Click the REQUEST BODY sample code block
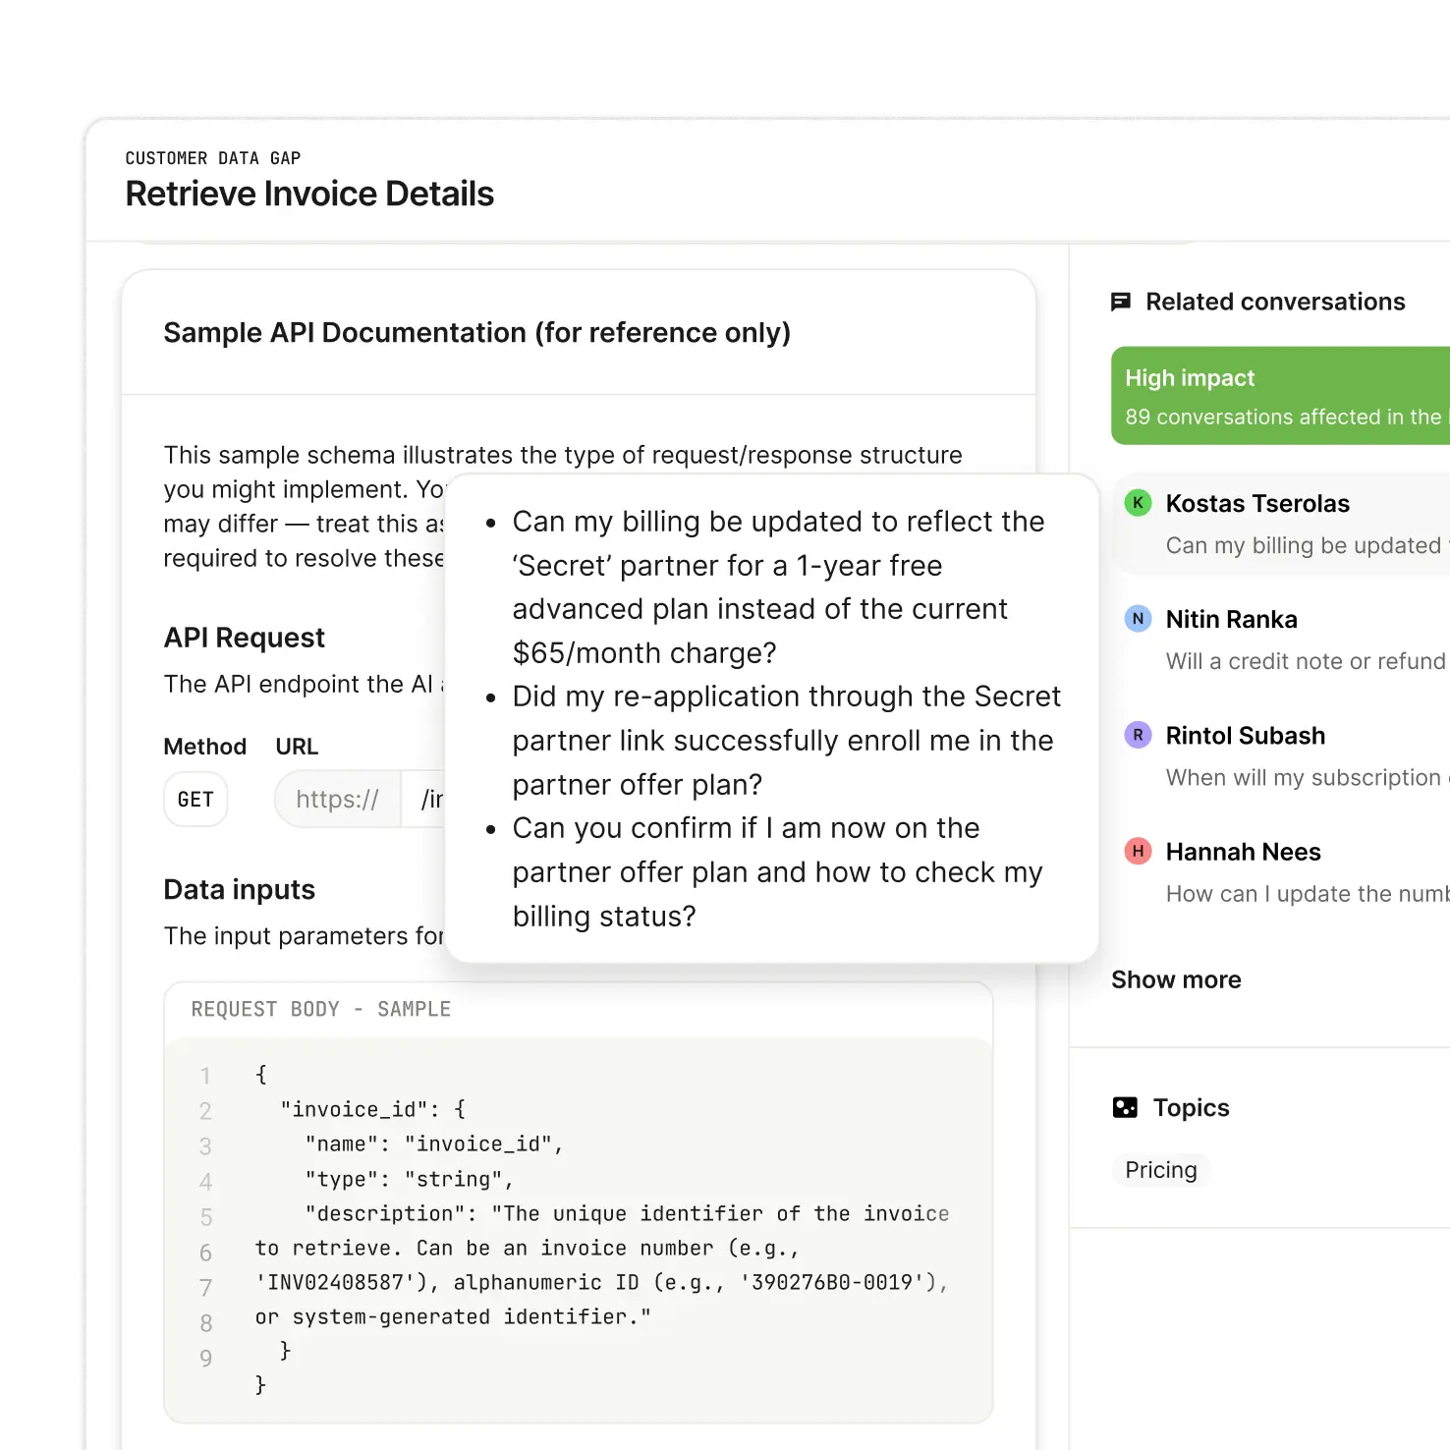The image size is (1450, 1450). coord(580,1208)
